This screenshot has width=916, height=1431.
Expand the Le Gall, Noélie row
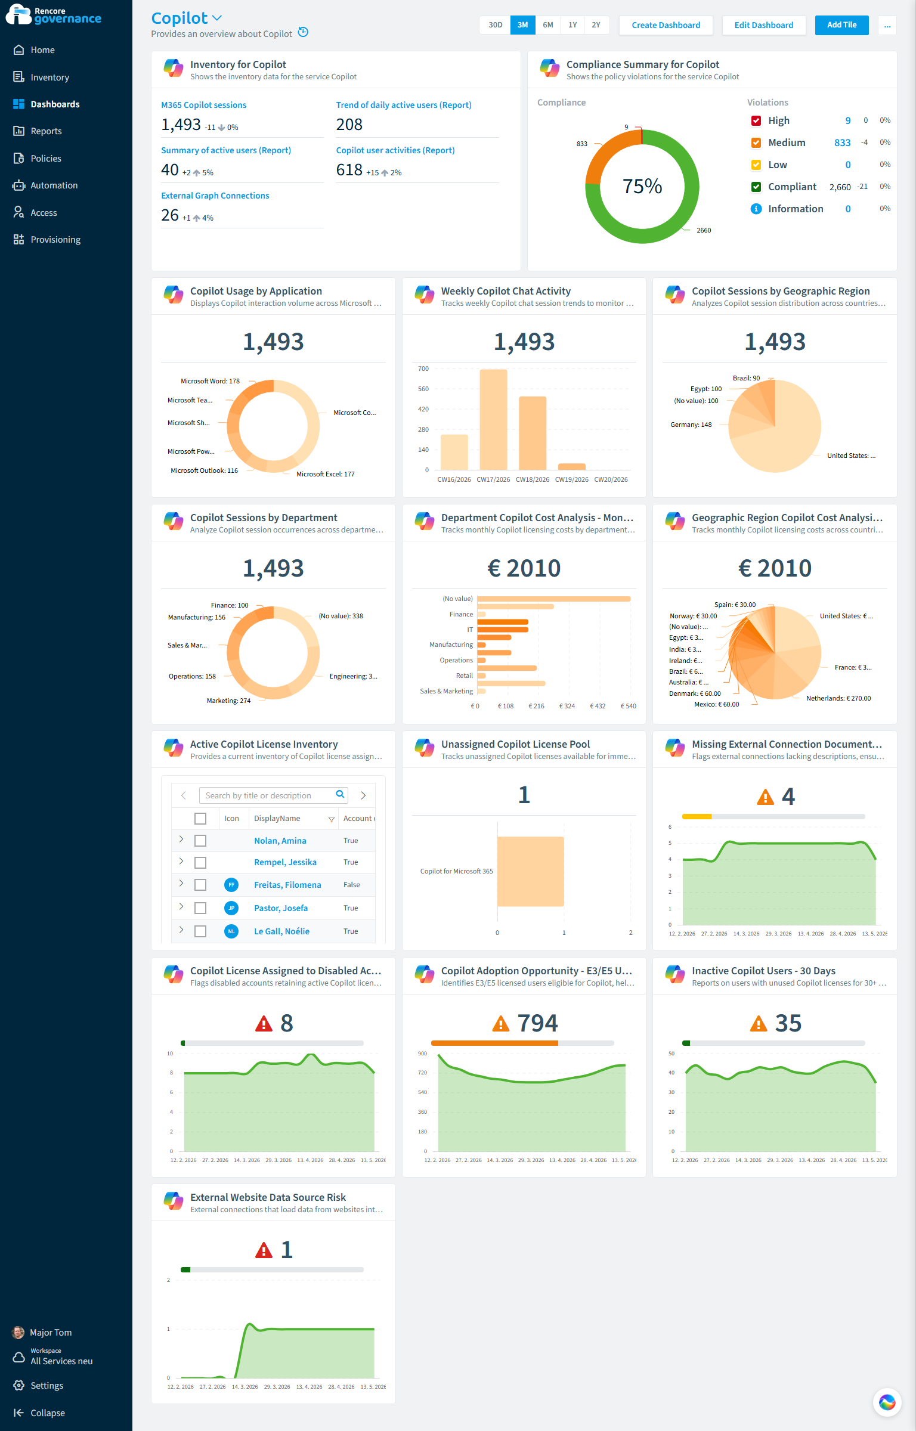(x=181, y=930)
